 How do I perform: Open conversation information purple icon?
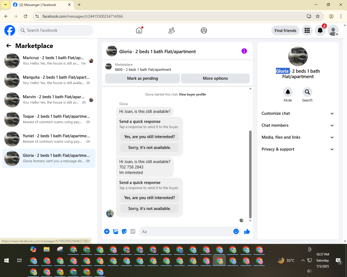click(244, 51)
